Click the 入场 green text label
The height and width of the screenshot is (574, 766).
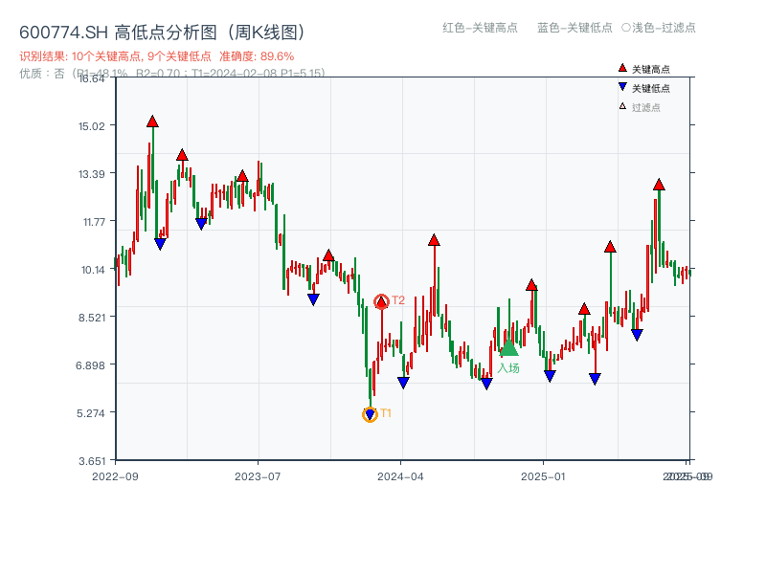[x=508, y=367]
